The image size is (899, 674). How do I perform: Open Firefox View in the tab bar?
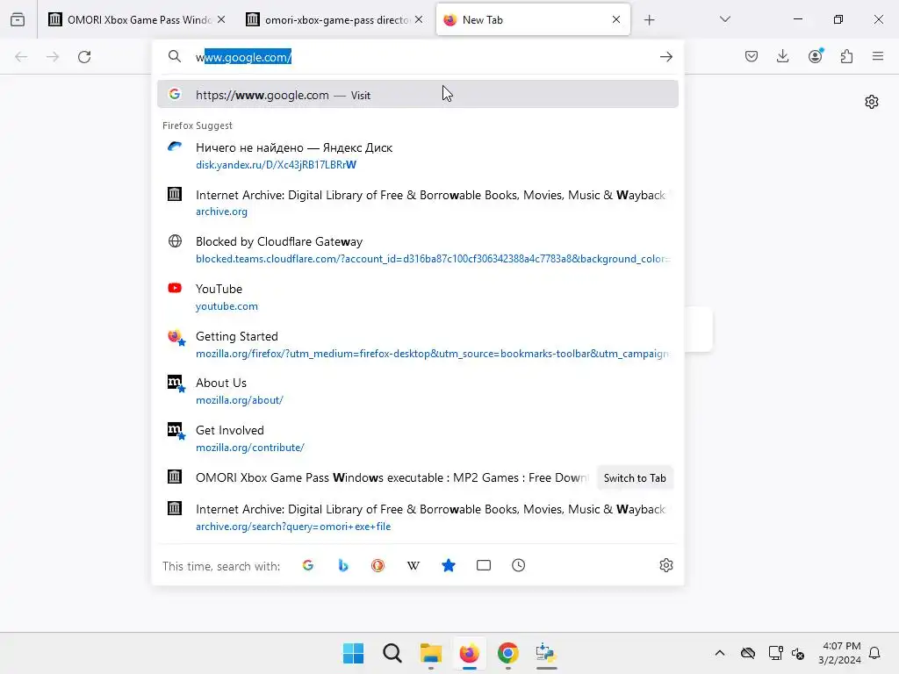pyautogui.click(x=18, y=19)
